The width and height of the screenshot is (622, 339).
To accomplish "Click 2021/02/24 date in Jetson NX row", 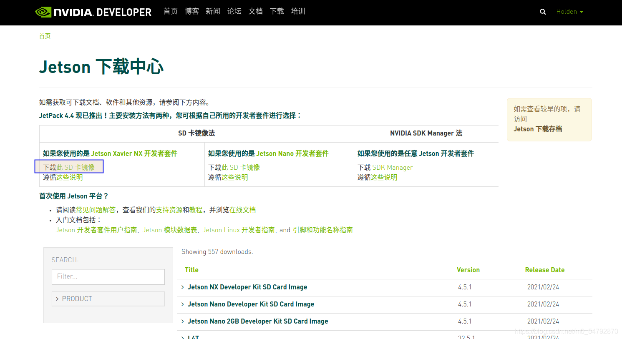I will (543, 287).
